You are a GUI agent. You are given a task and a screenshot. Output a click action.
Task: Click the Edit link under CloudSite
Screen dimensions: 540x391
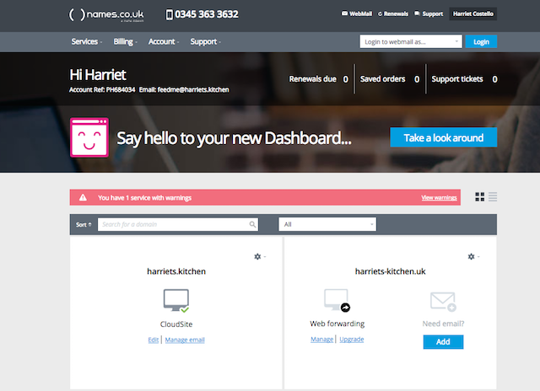(x=154, y=340)
